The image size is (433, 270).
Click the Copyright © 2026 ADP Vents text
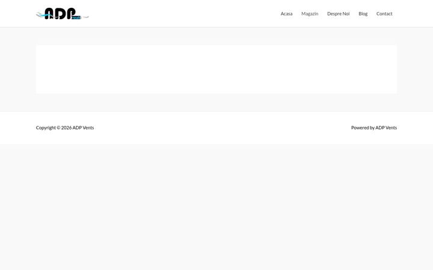[x=65, y=128]
